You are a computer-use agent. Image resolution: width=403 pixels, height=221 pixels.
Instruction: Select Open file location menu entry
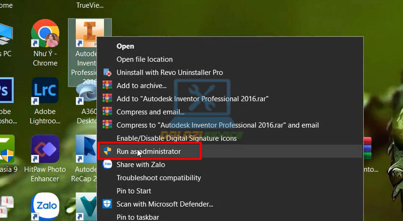tap(144, 59)
